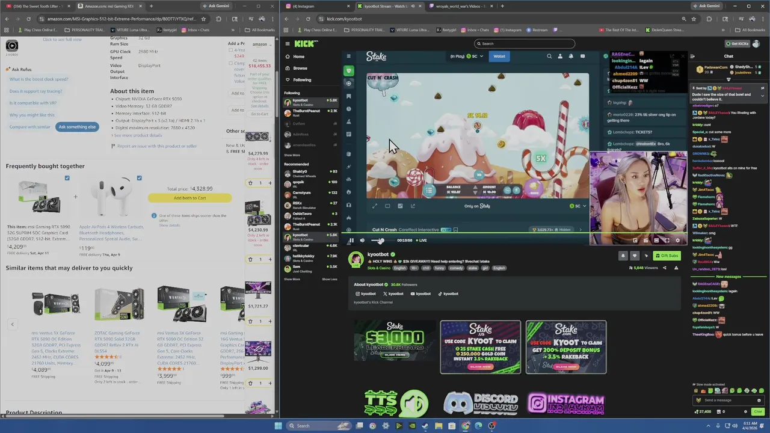This screenshot has width=770, height=433.
Task: Open the Instagram banner link
Action: tap(566, 403)
